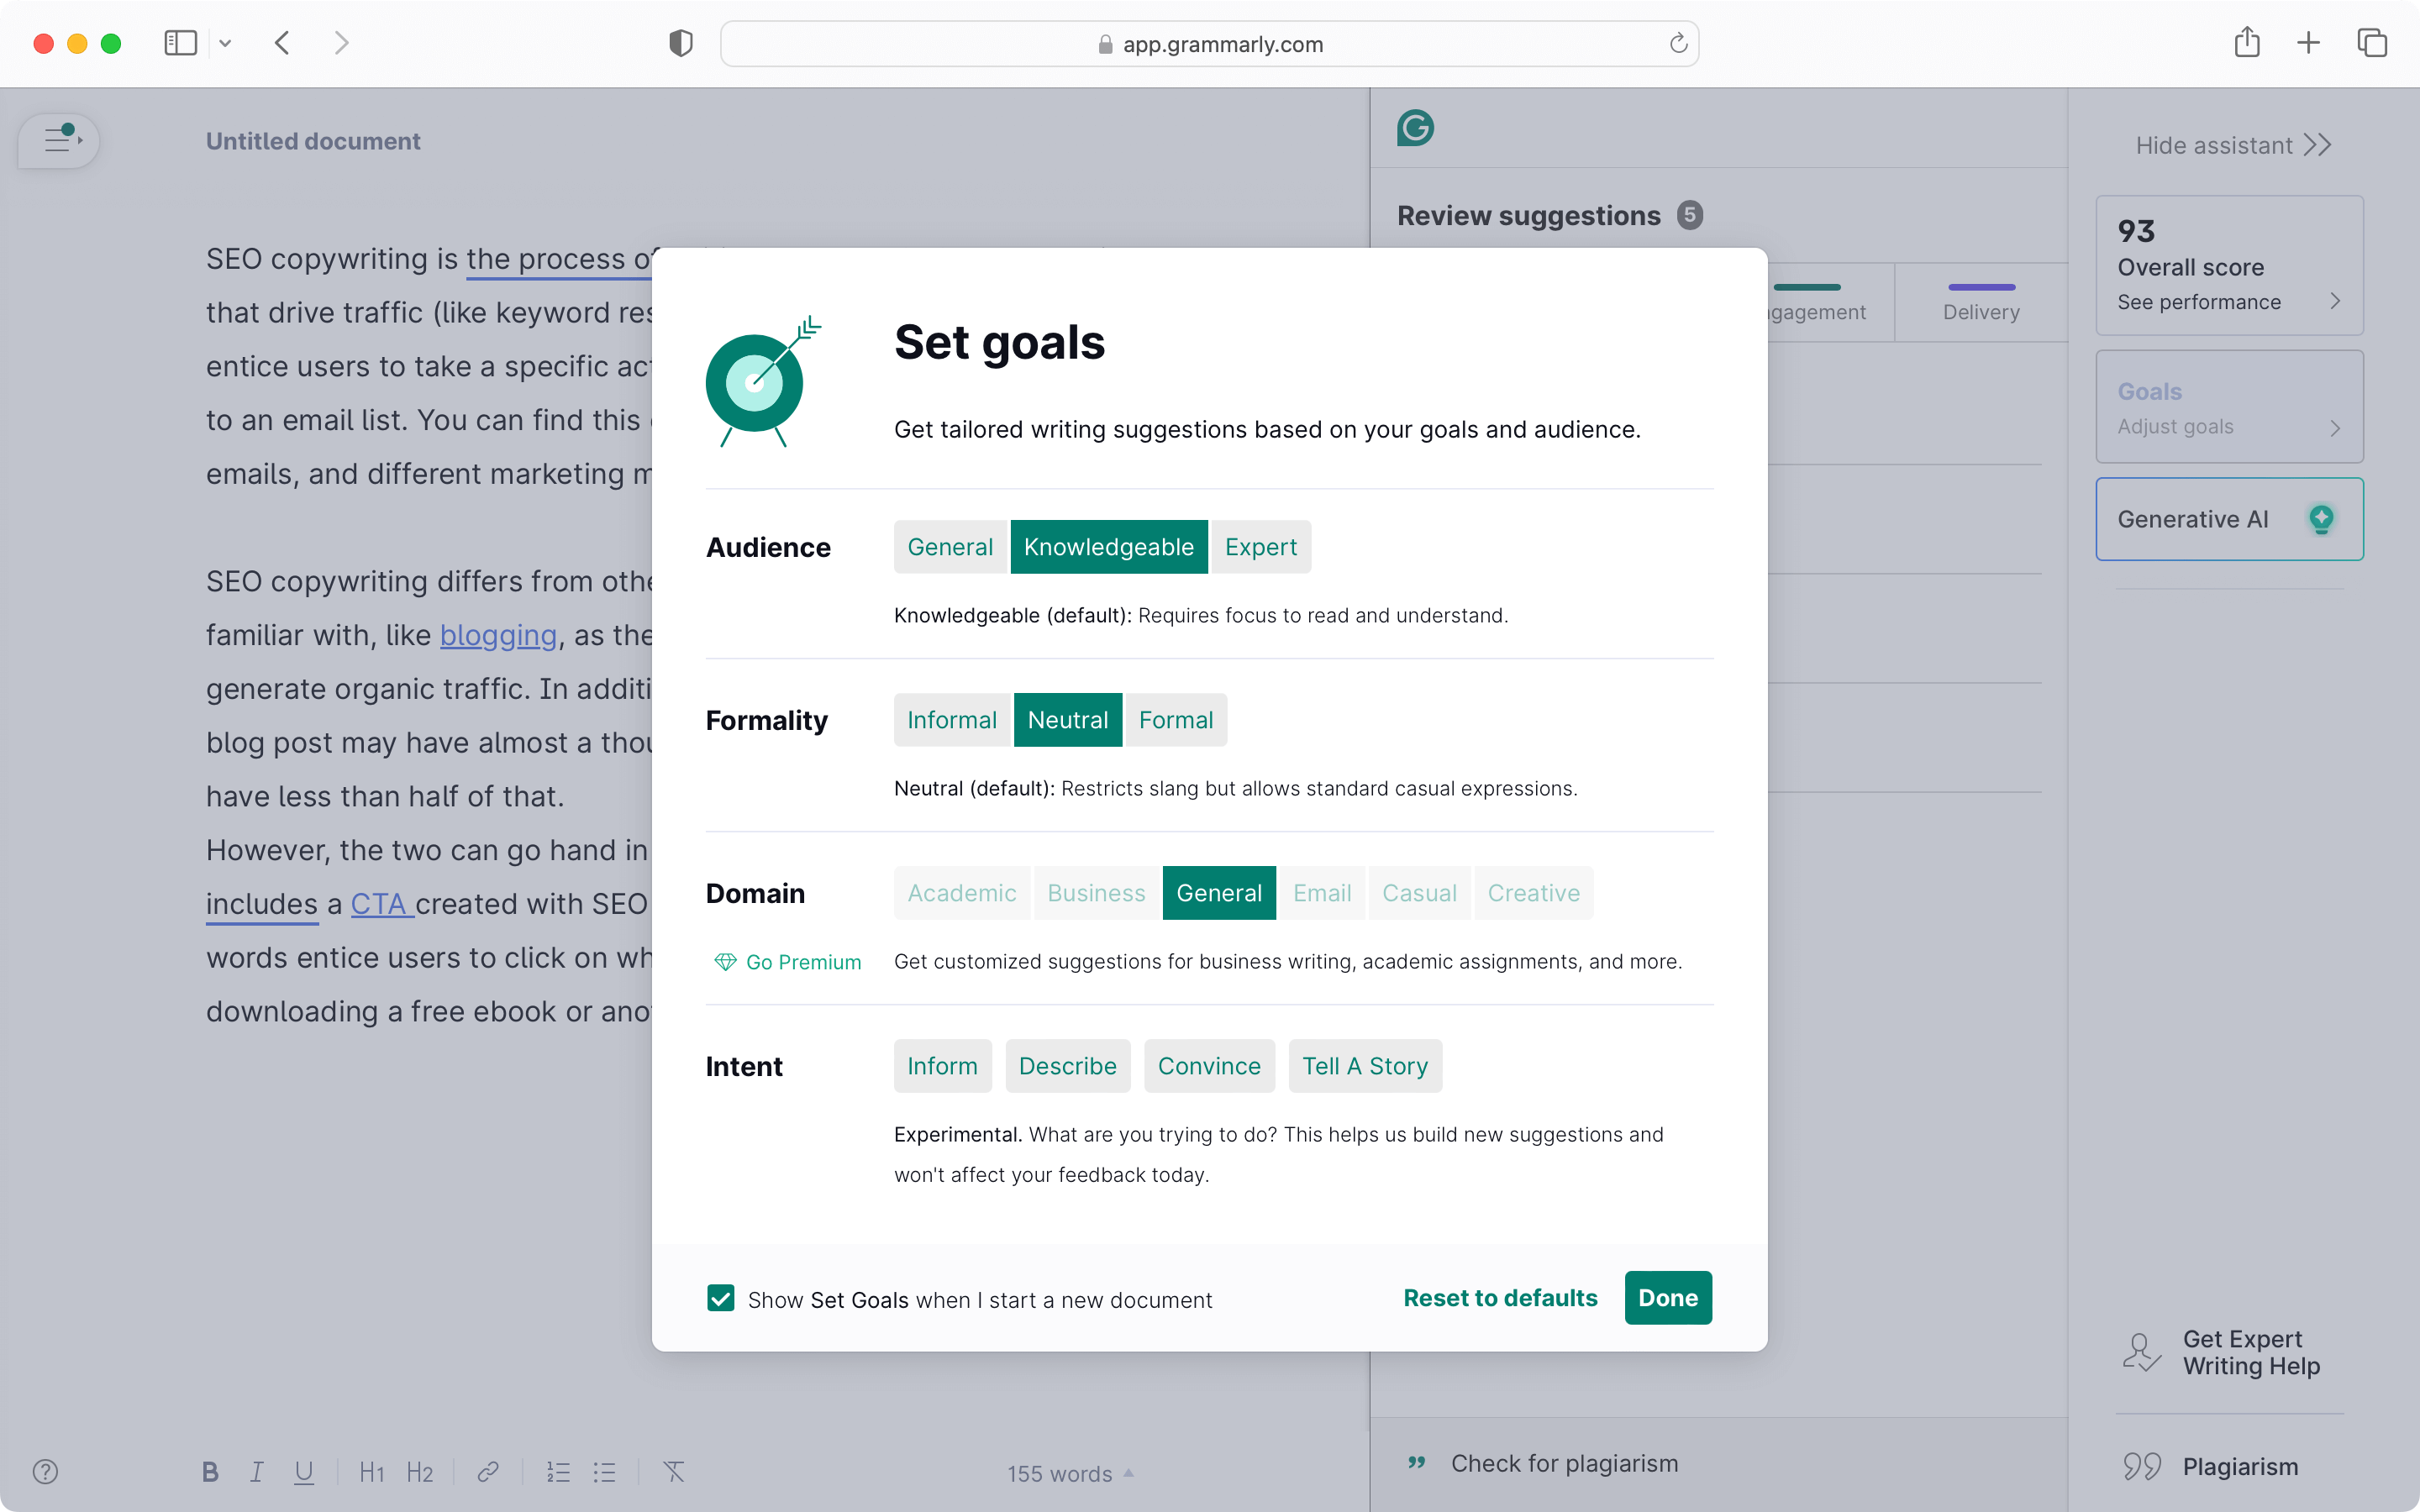Apply Heading 1 style

372,1472
